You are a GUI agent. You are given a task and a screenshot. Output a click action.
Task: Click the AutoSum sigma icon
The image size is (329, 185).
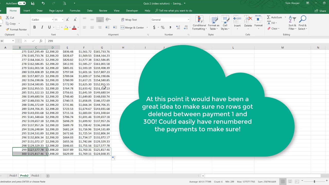point(269,17)
